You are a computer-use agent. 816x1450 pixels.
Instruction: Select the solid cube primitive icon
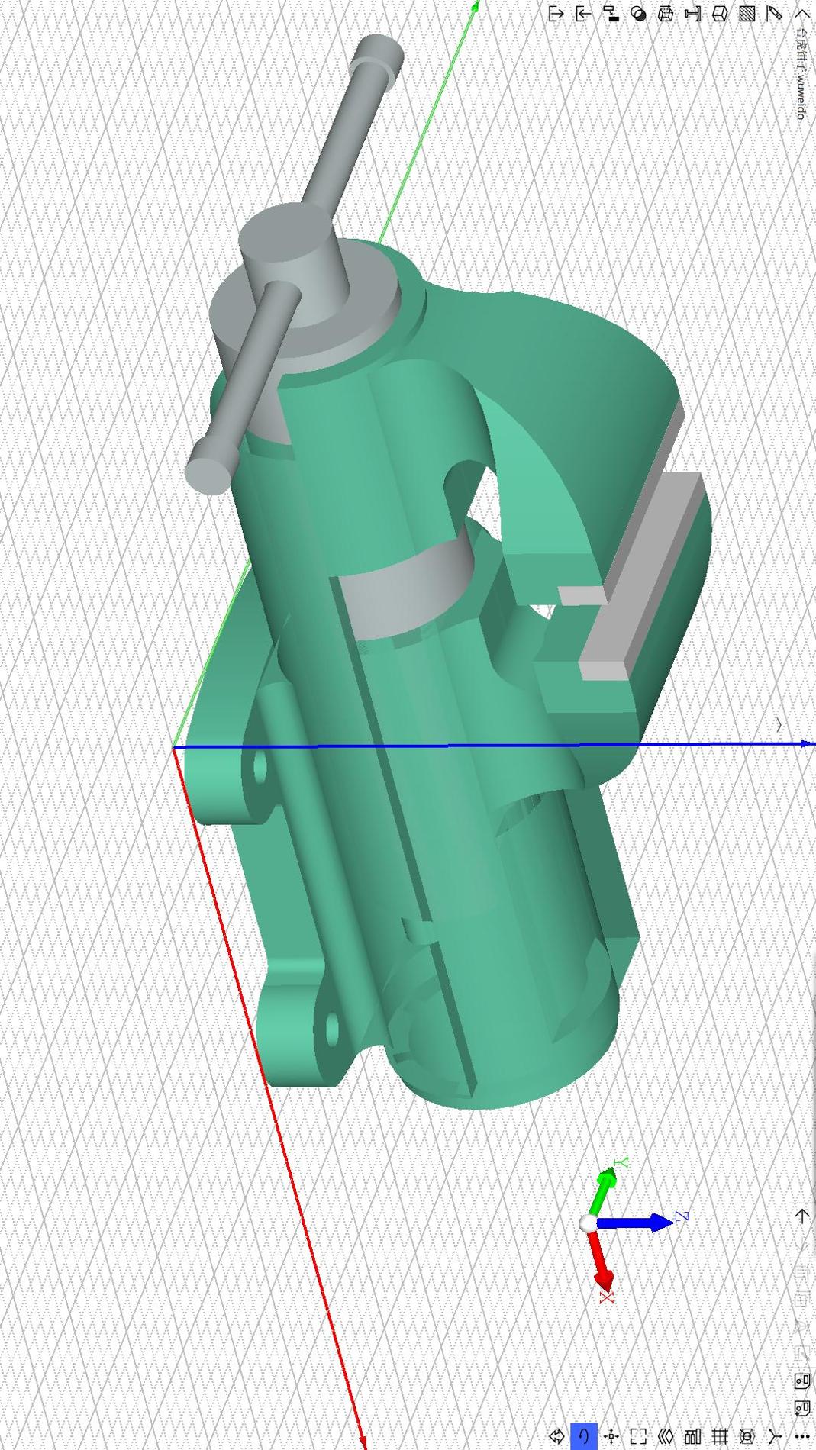[x=719, y=14]
